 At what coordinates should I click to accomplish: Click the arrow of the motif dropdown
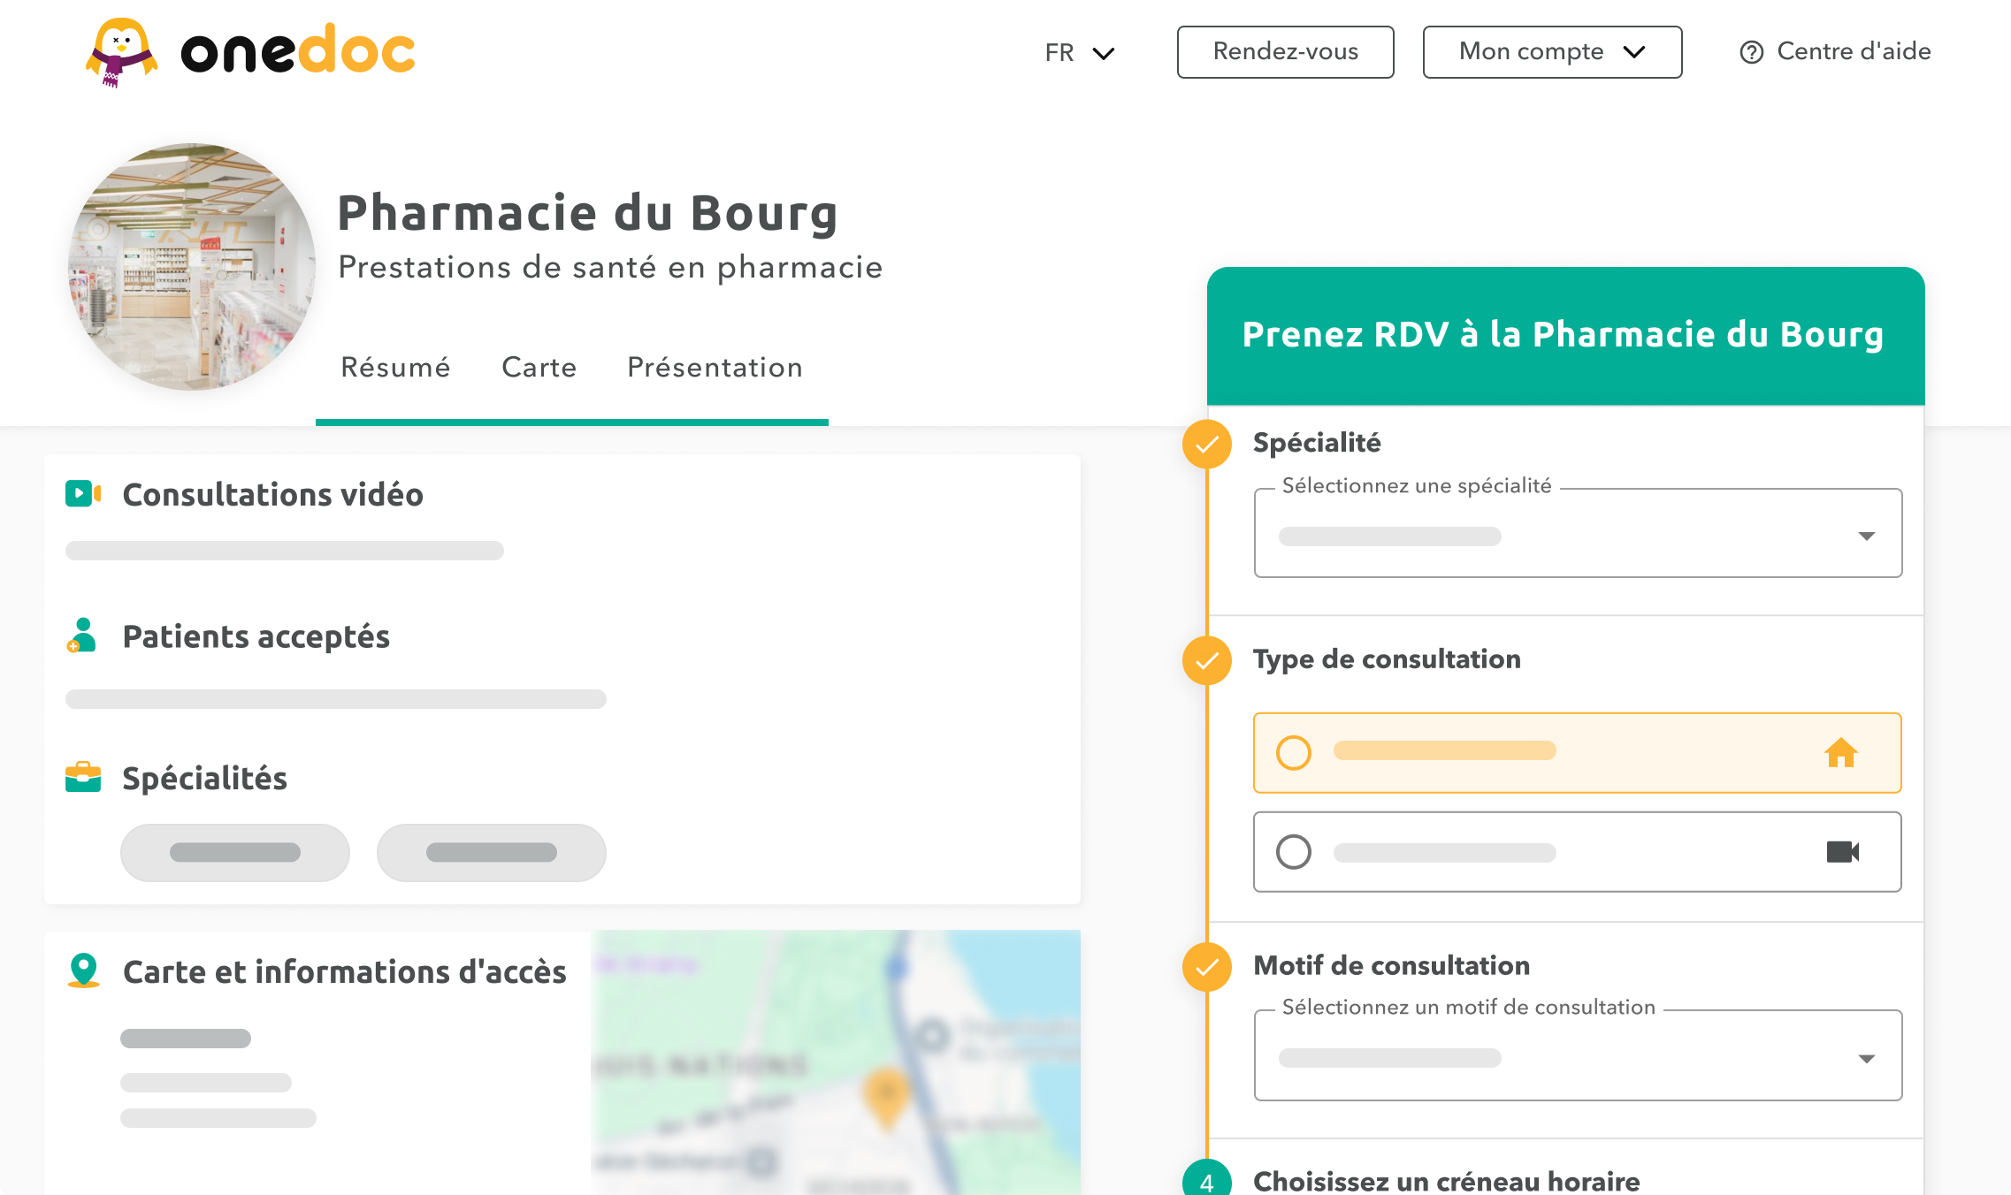(x=1867, y=1059)
